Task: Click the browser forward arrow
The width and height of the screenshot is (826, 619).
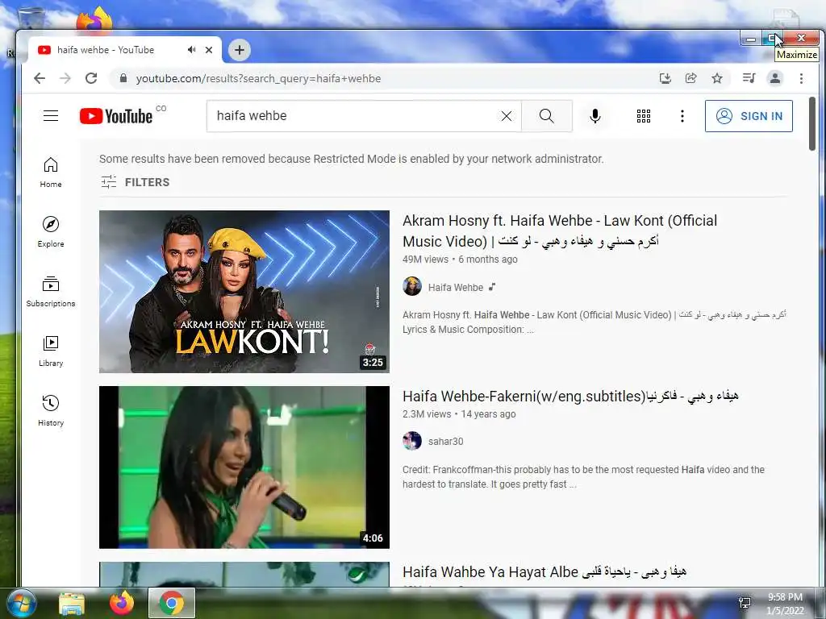Action: (65, 78)
